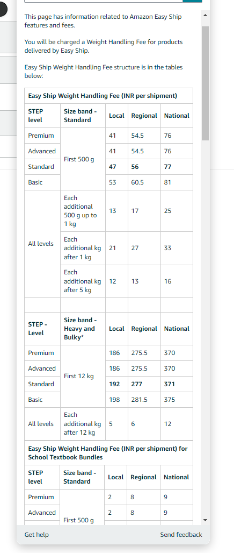
Task: Click the 'School Textbook Bundles' table heading
Action: [109, 453]
